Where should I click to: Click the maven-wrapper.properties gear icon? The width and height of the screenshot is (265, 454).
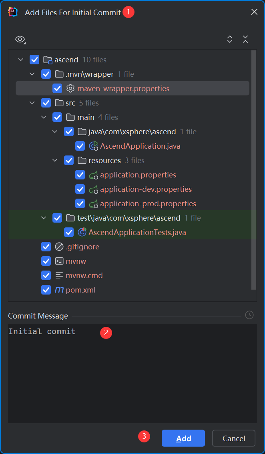pos(70,88)
